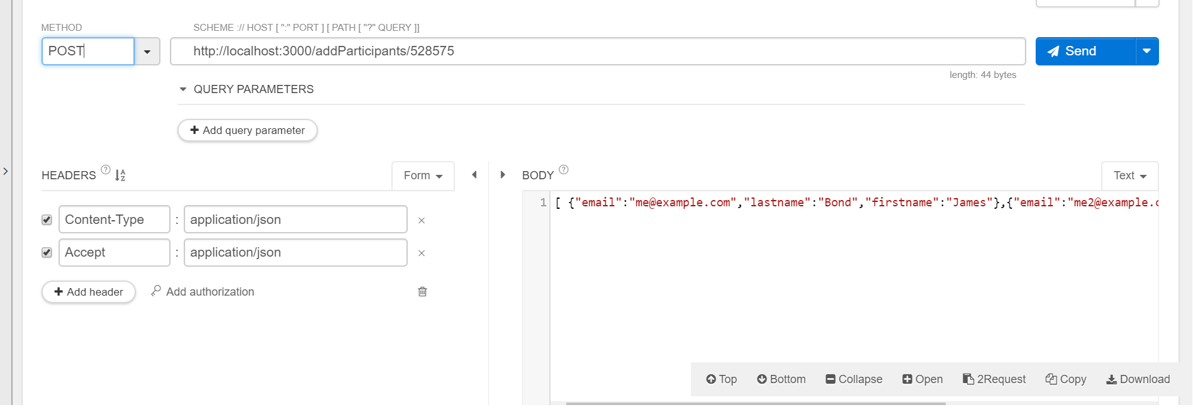The height and width of the screenshot is (412, 1193).
Task: Open the Send button options dropdown
Action: [x=1146, y=52]
